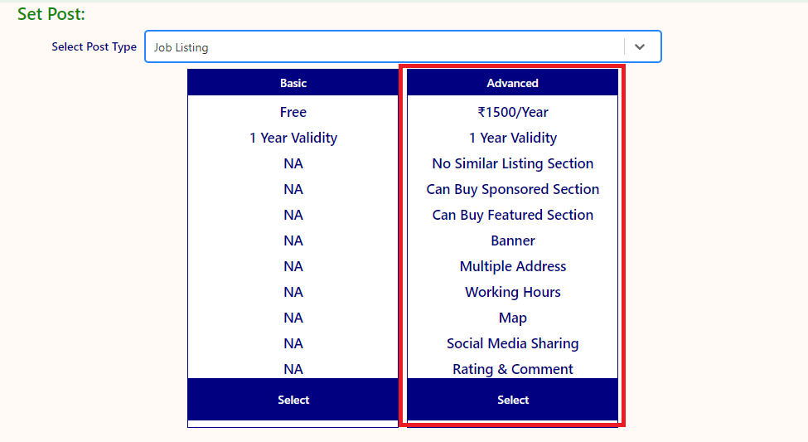Click the Multiple Address feature
The width and height of the screenshot is (808, 442).
tap(512, 266)
